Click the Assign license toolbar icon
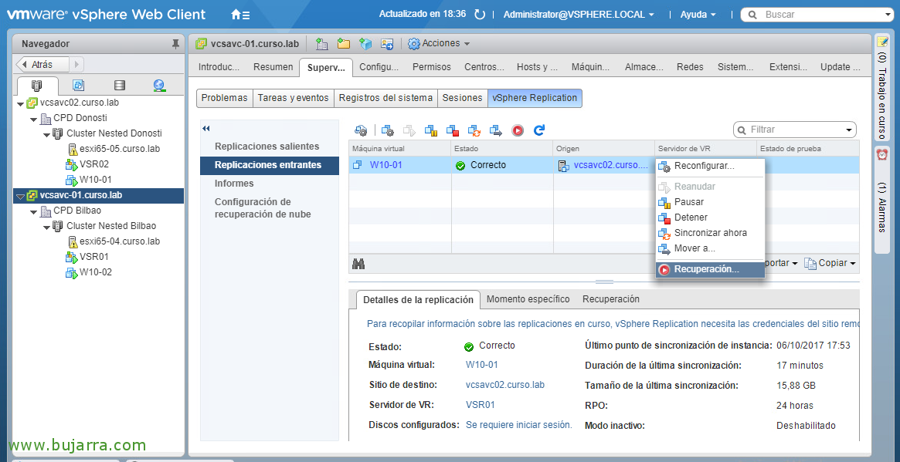Screen dimensions: 900x462 (388, 43)
